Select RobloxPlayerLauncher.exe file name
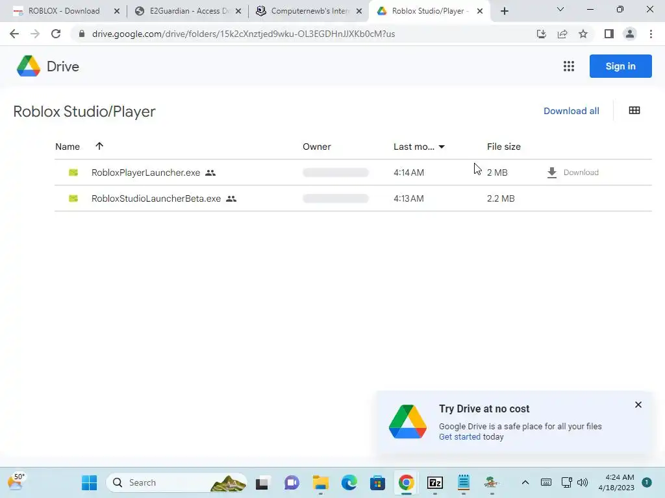 (146, 172)
